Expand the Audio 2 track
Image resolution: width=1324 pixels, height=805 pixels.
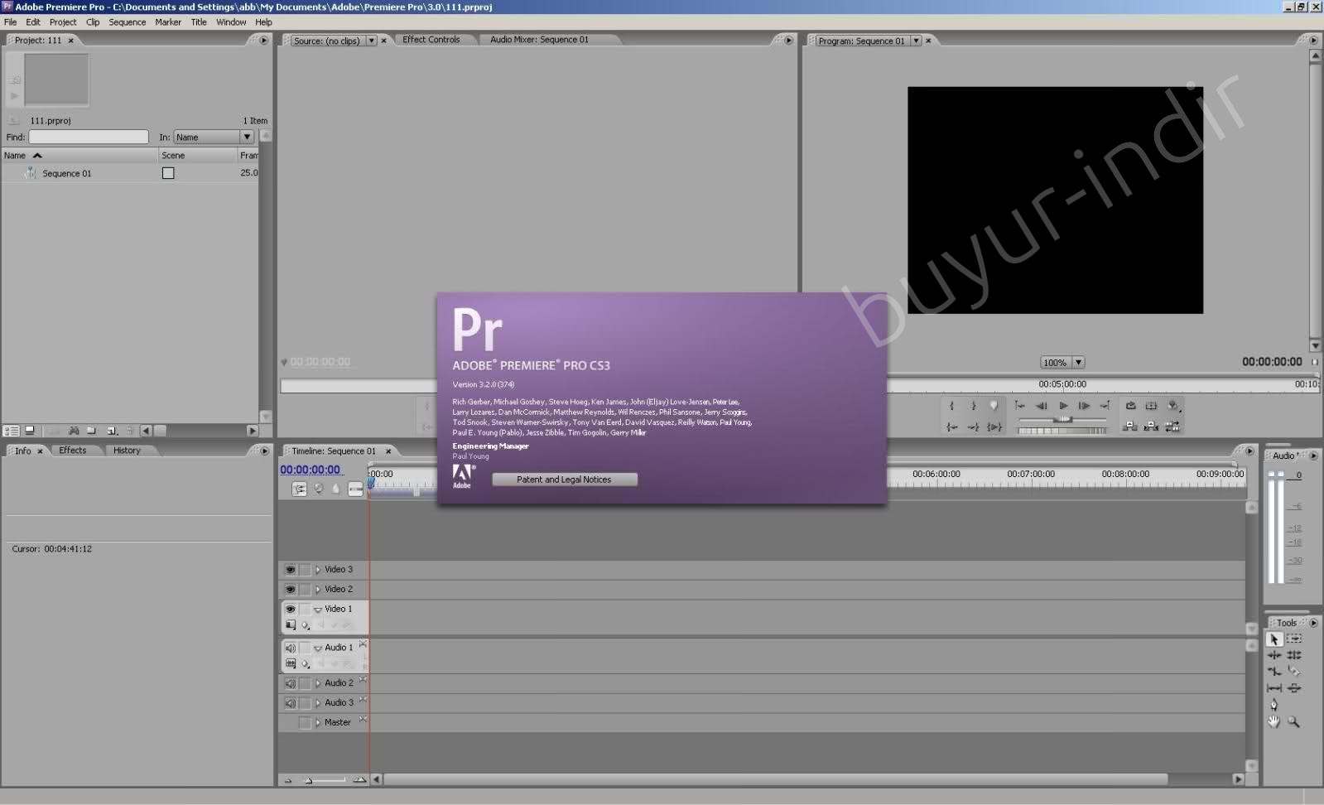[318, 683]
